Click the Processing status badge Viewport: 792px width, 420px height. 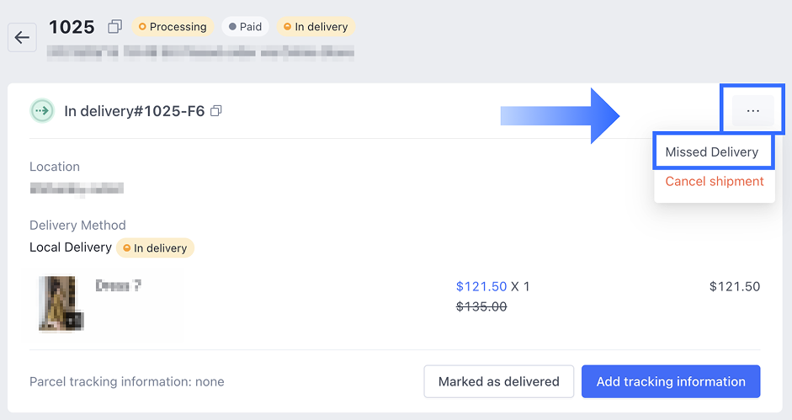pyautogui.click(x=173, y=27)
